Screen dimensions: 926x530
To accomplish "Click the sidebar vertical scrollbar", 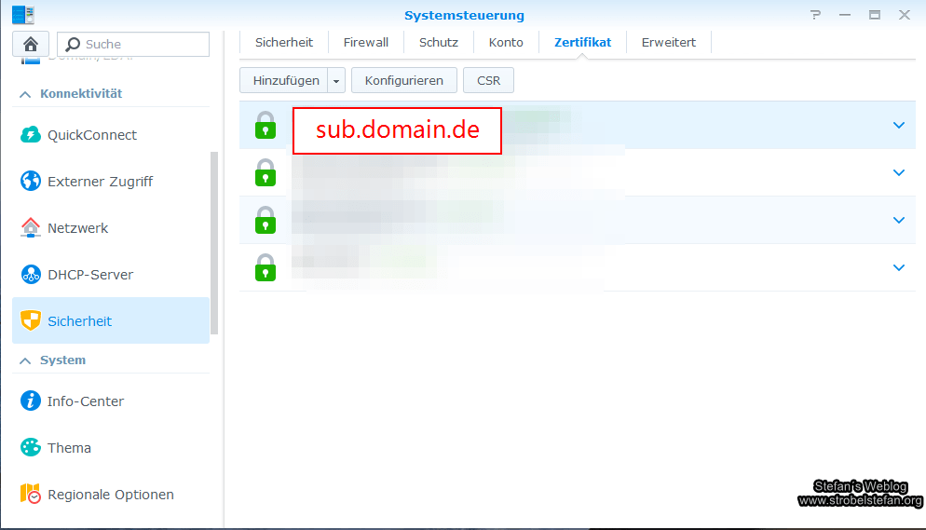I will (x=214, y=243).
